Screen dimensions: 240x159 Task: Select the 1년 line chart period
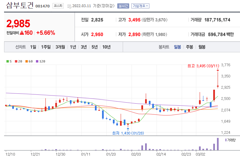[73, 47]
